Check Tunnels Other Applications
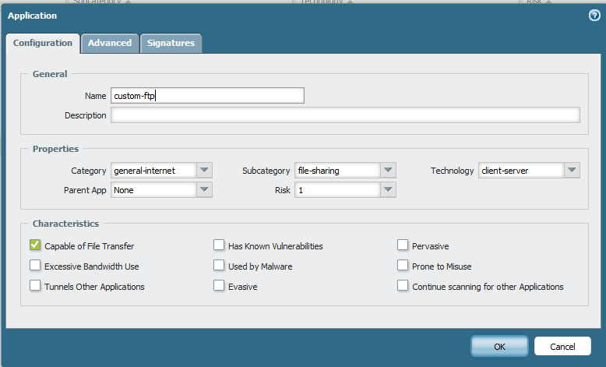Viewport: 606px width, 367px height. (35, 286)
